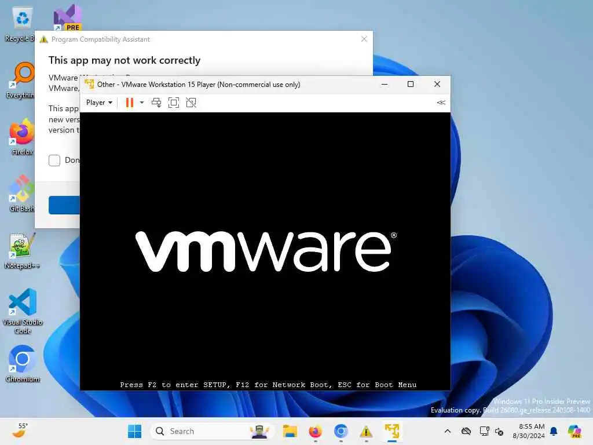
Task: Click Send Ctrl+Alt+Del toolbar icon
Action: pos(156,103)
